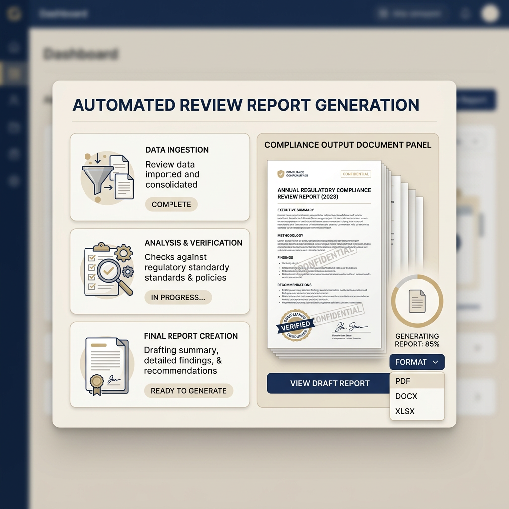Select the document icon inside the progress ring
Viewport: 509px width, 509px height.
pos(417,300)
